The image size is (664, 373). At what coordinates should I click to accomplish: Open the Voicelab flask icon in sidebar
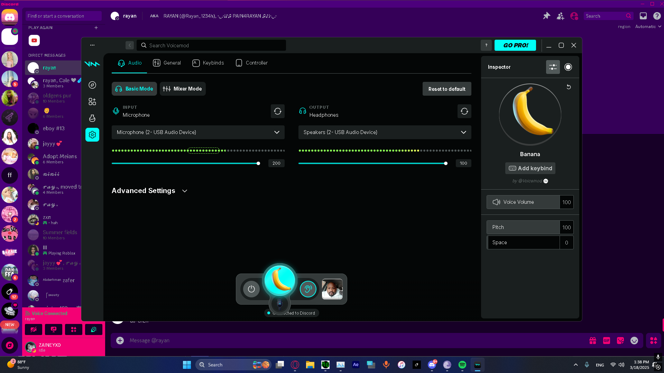point(92,118)
